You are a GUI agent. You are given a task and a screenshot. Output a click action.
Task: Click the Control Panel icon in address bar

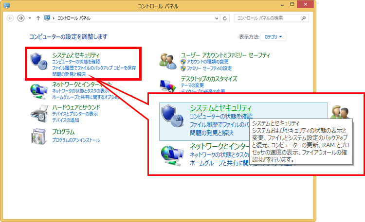point(47,18)
